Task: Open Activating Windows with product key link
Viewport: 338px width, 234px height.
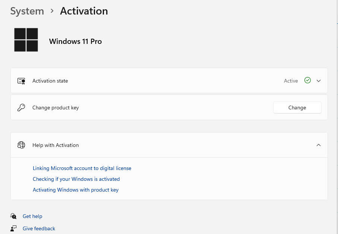Action: click(76, 190)
